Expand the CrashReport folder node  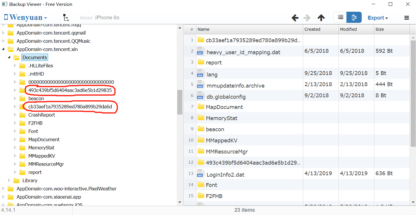[15, 115]
